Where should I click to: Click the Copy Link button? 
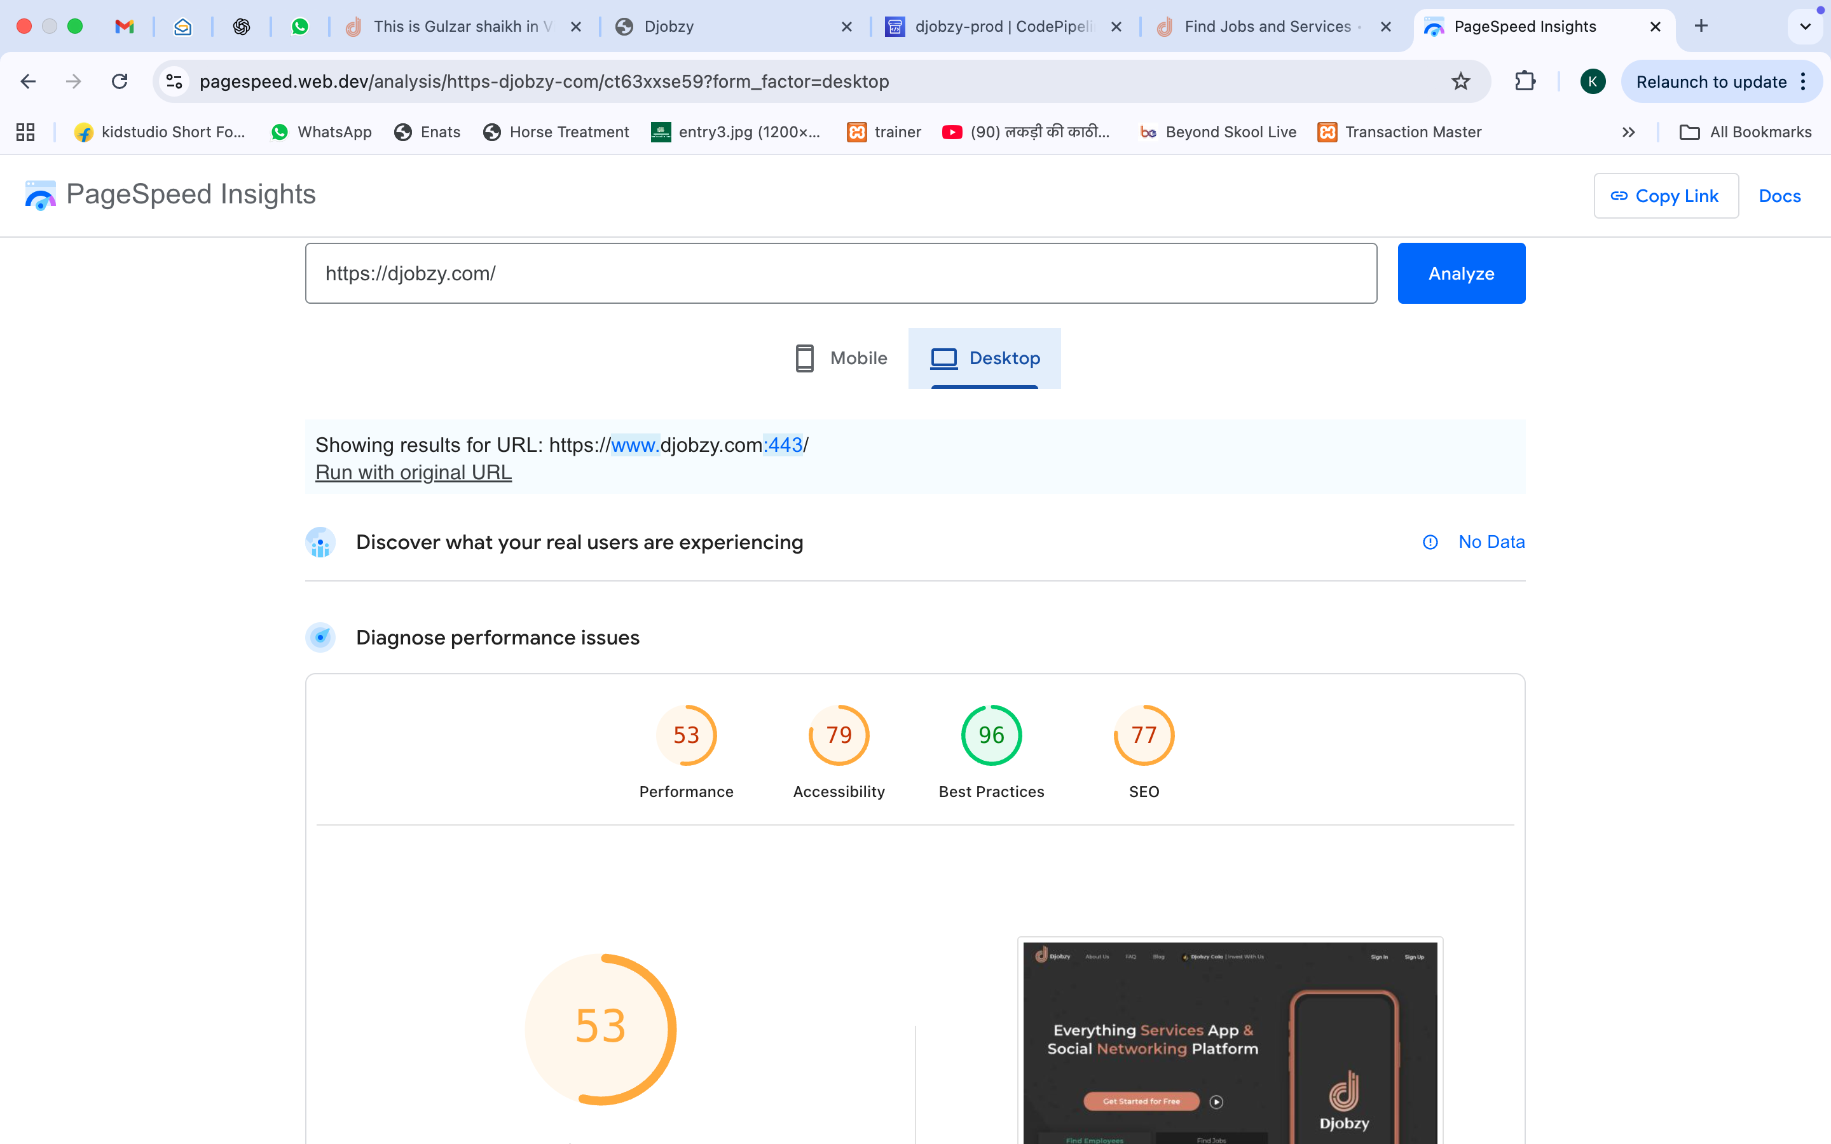click(x=1665, y=196)
